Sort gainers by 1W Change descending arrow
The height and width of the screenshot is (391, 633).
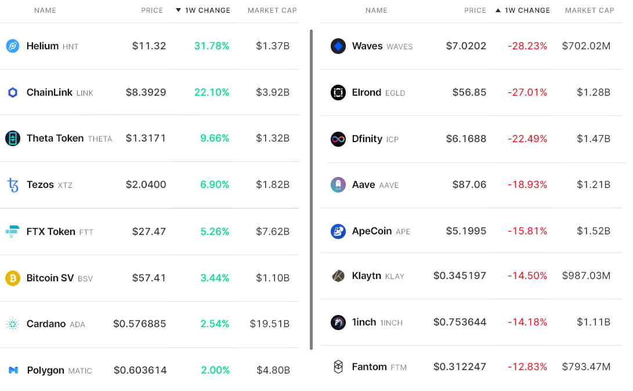179,10
